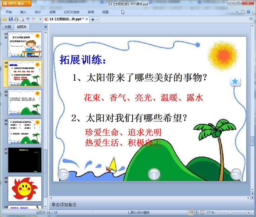Click the Undo arrow icon
The width and height of the screenshot is (256, 217).
(28, 19)
